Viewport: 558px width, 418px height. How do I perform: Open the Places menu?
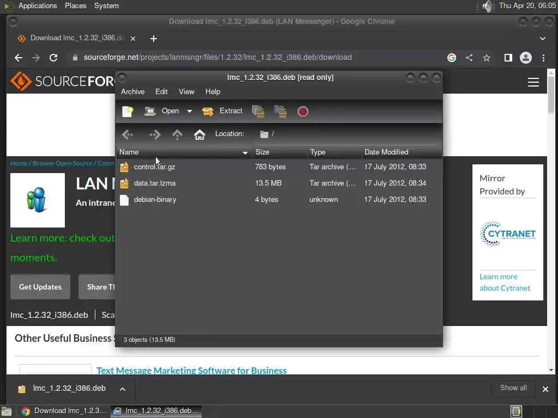point(75,5)
